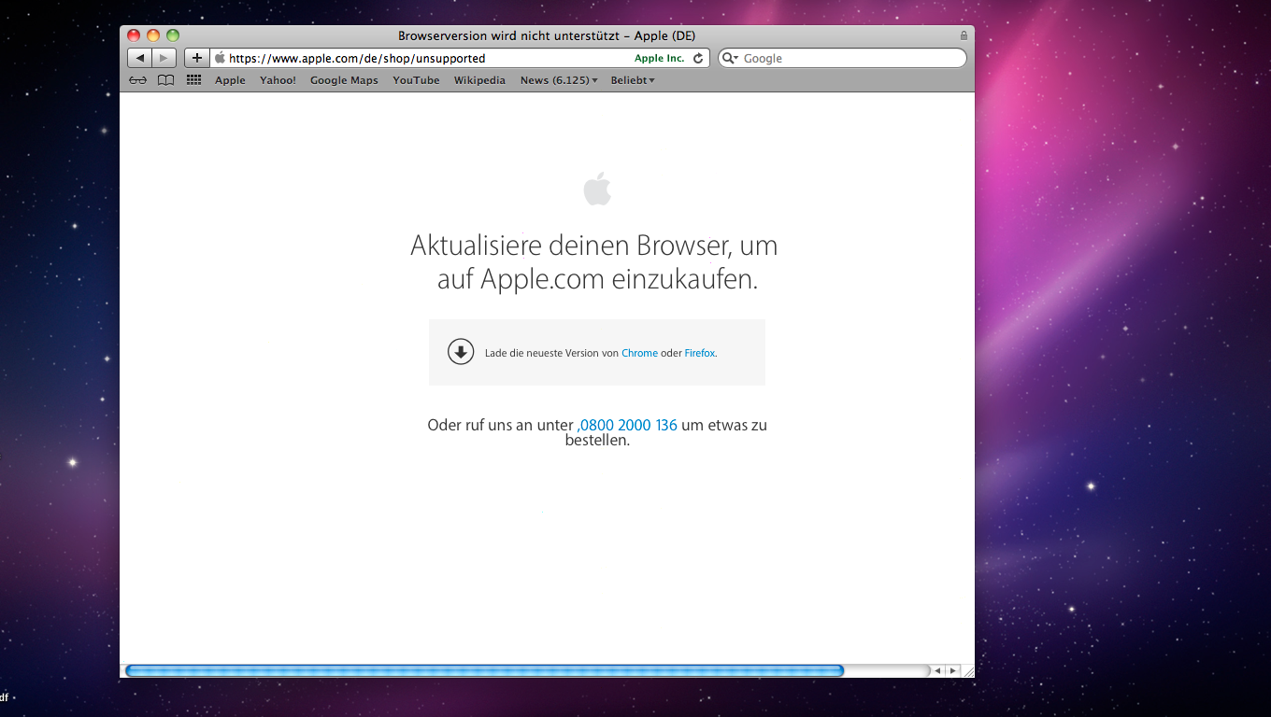This screenshot has width=1271, height=717.
Task: Open the Yahoo! bookmark
Action: pyautogui.click(x=278, y=80)
